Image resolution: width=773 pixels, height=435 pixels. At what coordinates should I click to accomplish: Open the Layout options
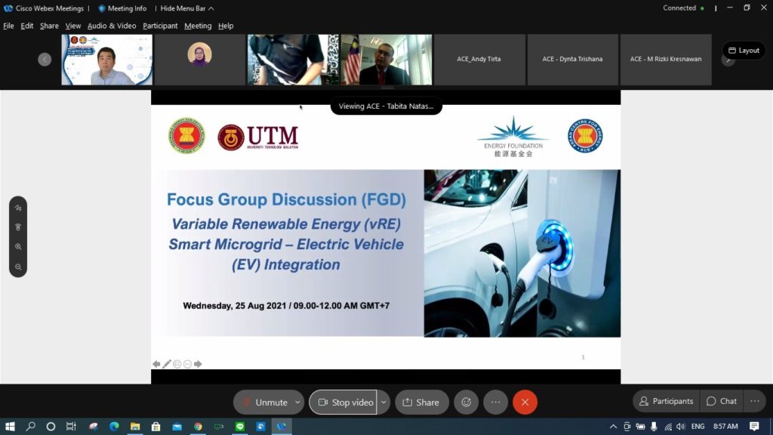pos(744,51)
